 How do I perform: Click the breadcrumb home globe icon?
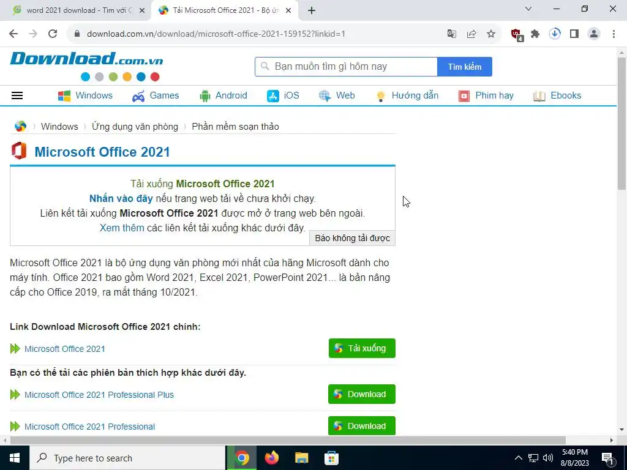(20, 126)
